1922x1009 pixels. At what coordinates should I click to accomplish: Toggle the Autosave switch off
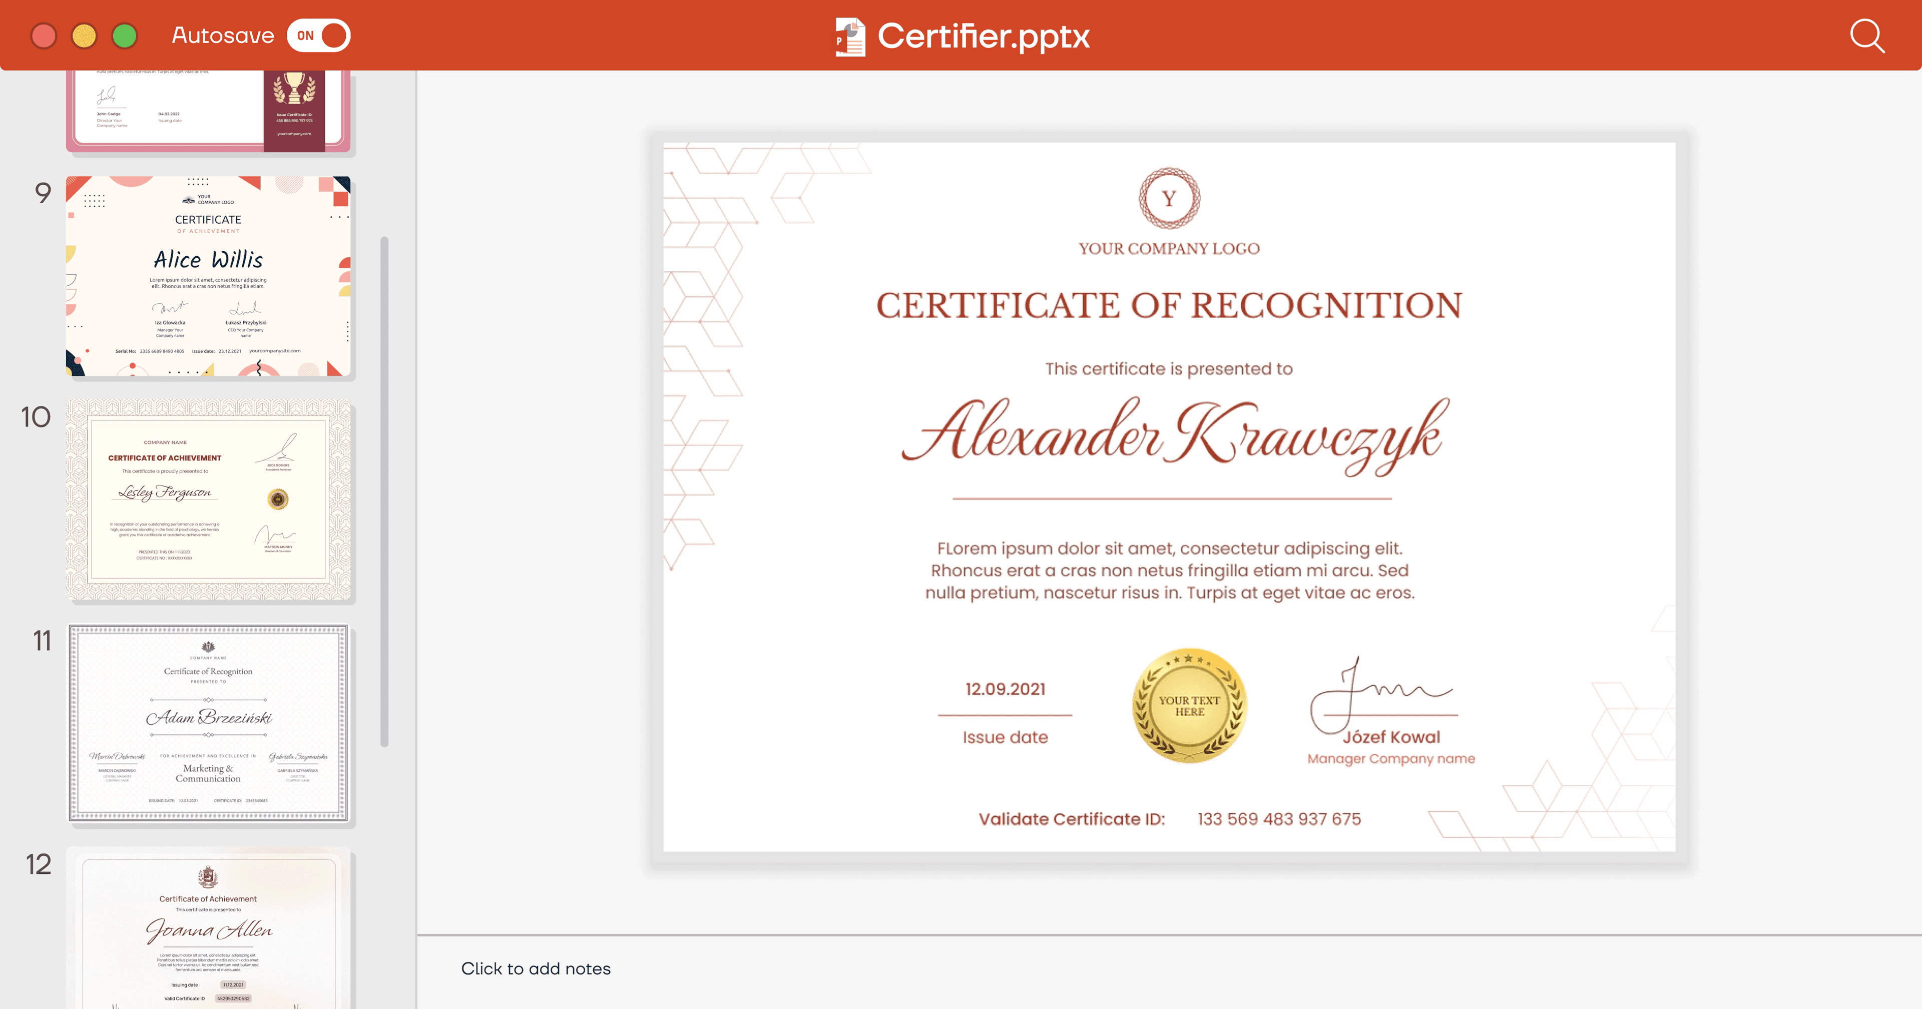(x=319, y=35)
